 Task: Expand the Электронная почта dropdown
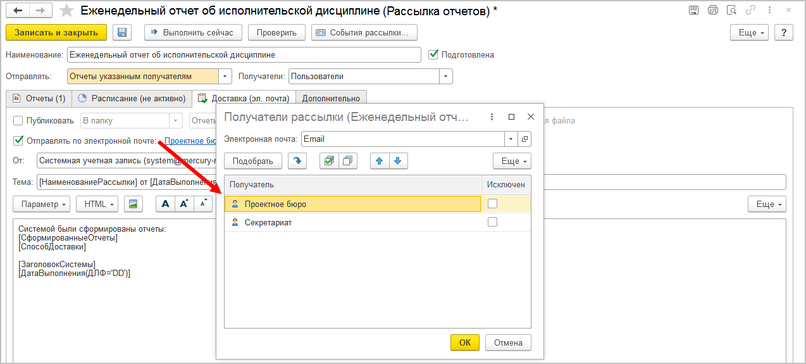[x=511, y=139]
